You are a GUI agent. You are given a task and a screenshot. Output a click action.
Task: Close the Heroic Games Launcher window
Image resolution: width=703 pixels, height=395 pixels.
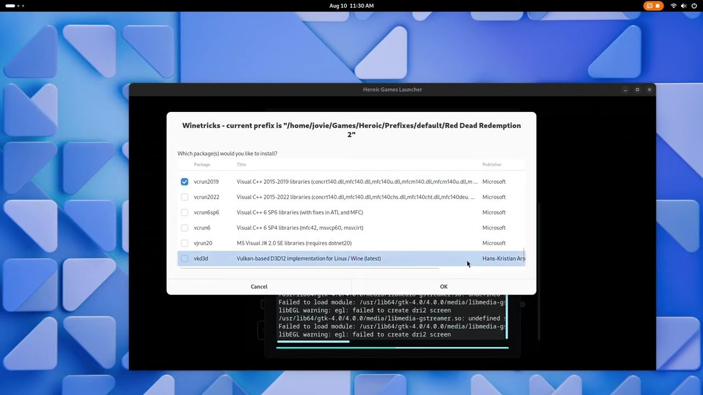pos(650,89)
